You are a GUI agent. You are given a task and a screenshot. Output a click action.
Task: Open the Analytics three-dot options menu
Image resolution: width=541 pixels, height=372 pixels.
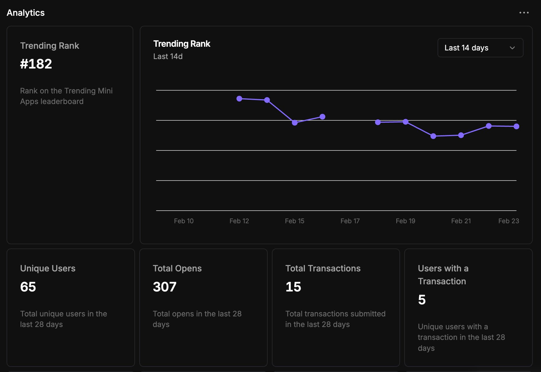524,13
